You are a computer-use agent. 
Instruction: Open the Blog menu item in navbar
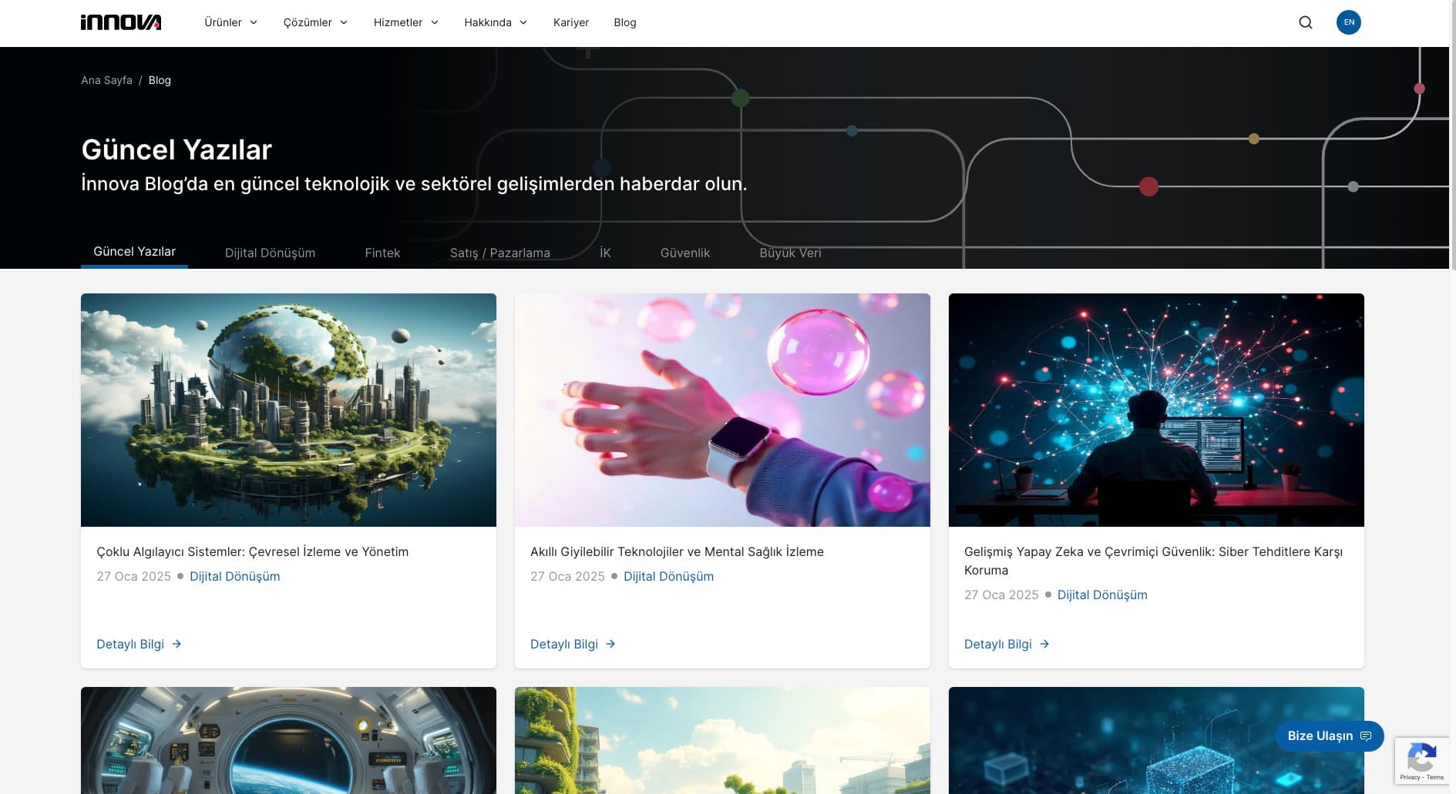point(625,22)
